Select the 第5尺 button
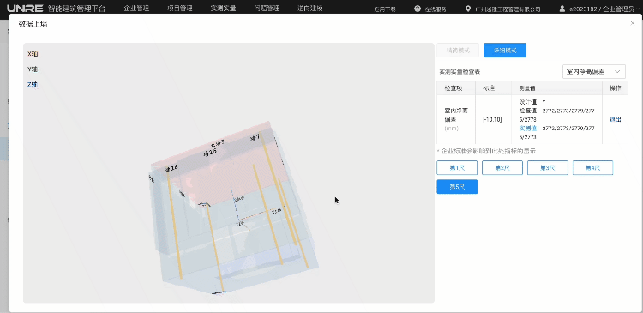Viewport: 643px width, 313px height. [x=457, y=187]
